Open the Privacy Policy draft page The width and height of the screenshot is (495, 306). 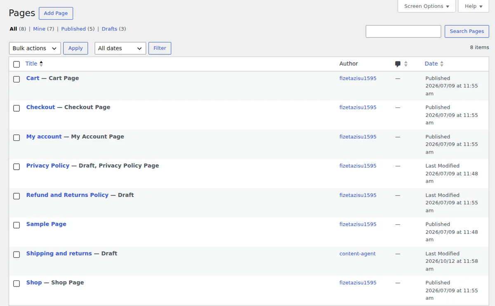coord(48,166)
